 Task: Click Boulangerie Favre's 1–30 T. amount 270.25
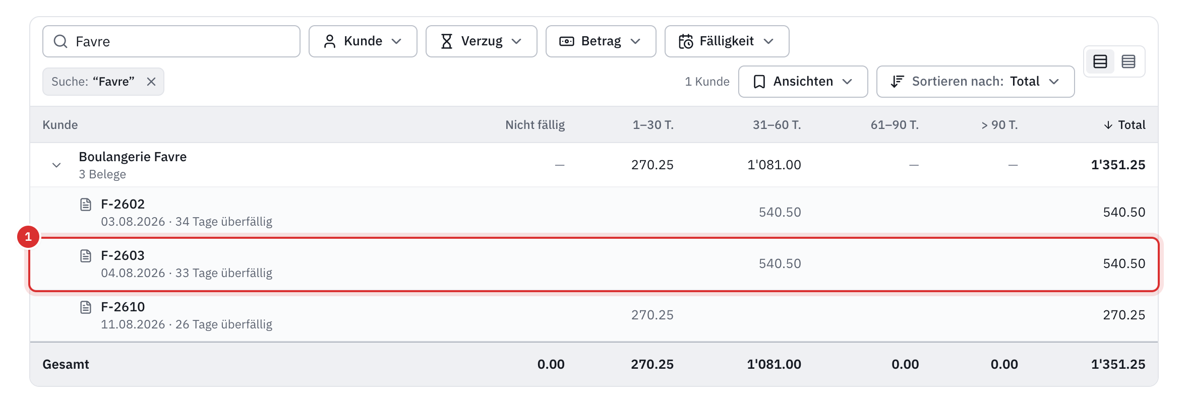(x=652, y=165)
